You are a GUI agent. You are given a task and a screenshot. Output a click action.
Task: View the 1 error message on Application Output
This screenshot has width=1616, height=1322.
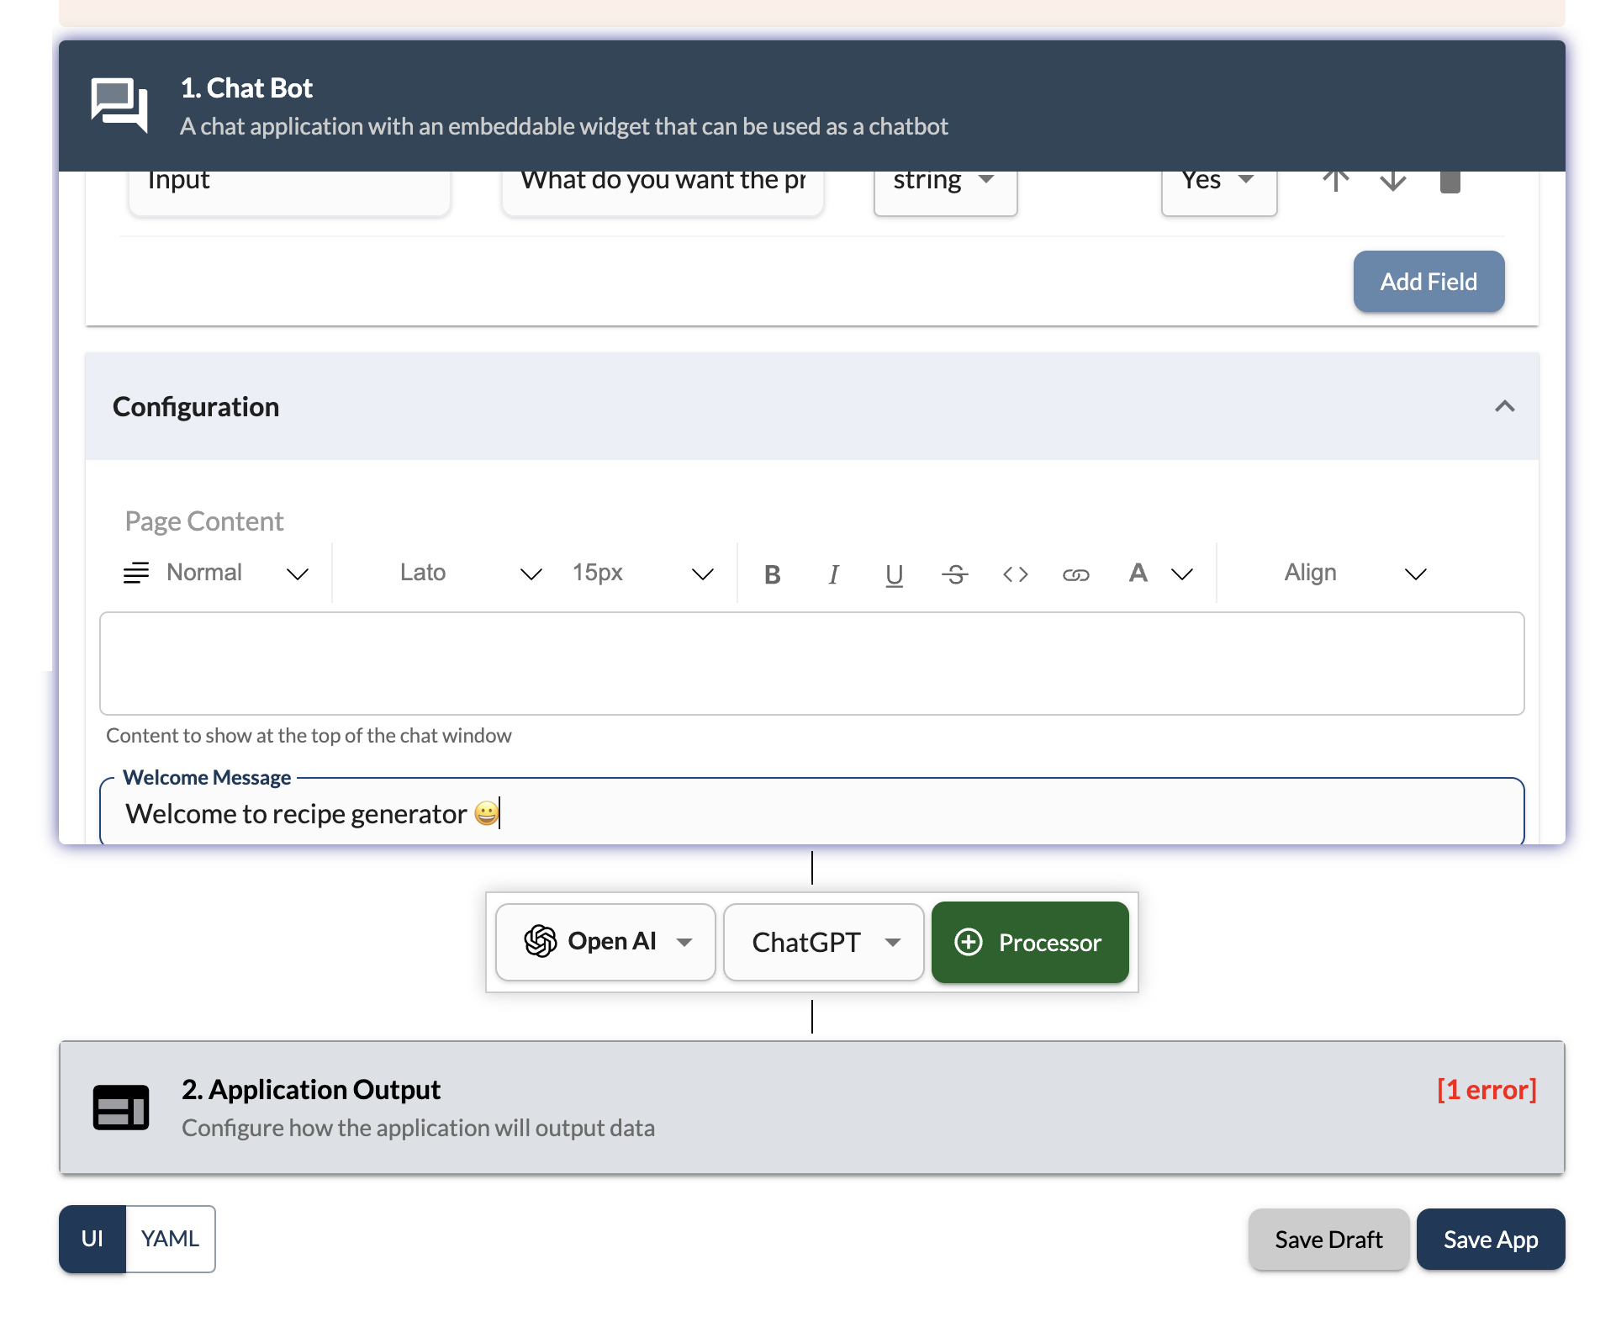tap(1487, 1090)
